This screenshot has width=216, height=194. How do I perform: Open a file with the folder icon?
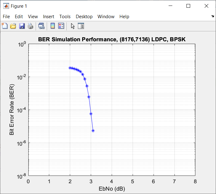pyautogui.click(x=13, y=26)
